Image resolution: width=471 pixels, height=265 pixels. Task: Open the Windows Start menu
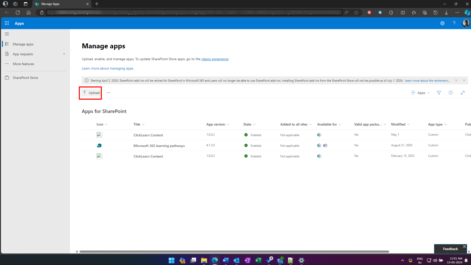click(171, 260)
